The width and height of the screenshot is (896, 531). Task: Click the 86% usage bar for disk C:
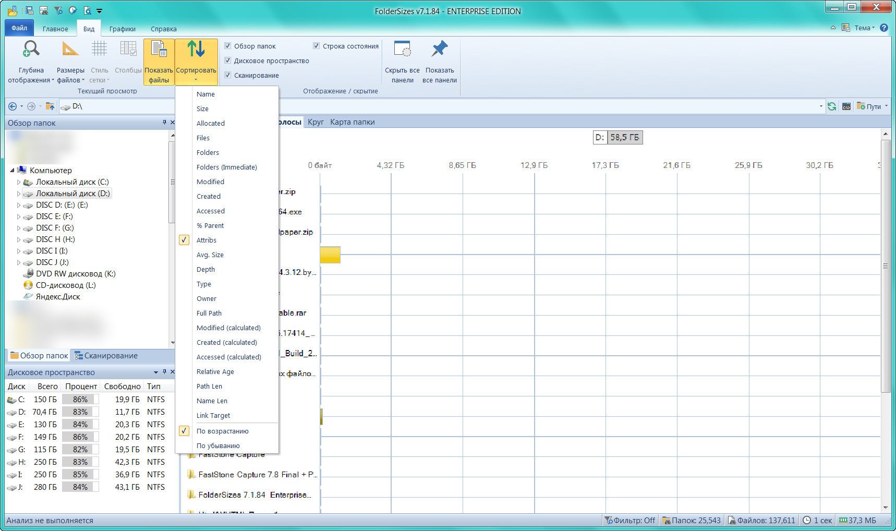80,399
